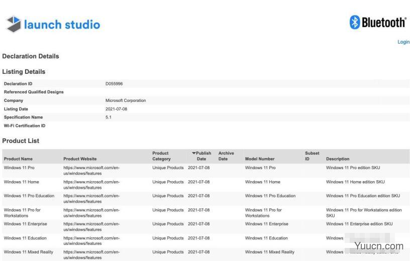Open the Windows 11 Enterprise website URL
The height and width of the screenshot is (261, 410).
pos(91,227)
